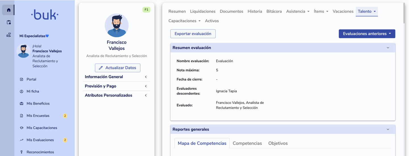Expand Atributos Personalizados section

[117, 95]
